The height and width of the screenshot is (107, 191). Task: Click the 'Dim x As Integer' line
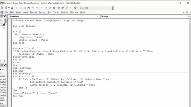coord(24,26)
